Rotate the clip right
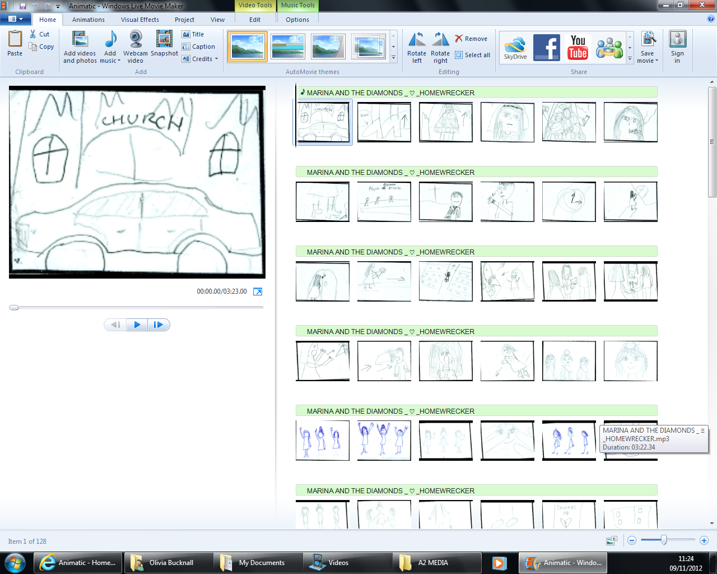Viewport: 717px width, 574px height. point(440,47)
